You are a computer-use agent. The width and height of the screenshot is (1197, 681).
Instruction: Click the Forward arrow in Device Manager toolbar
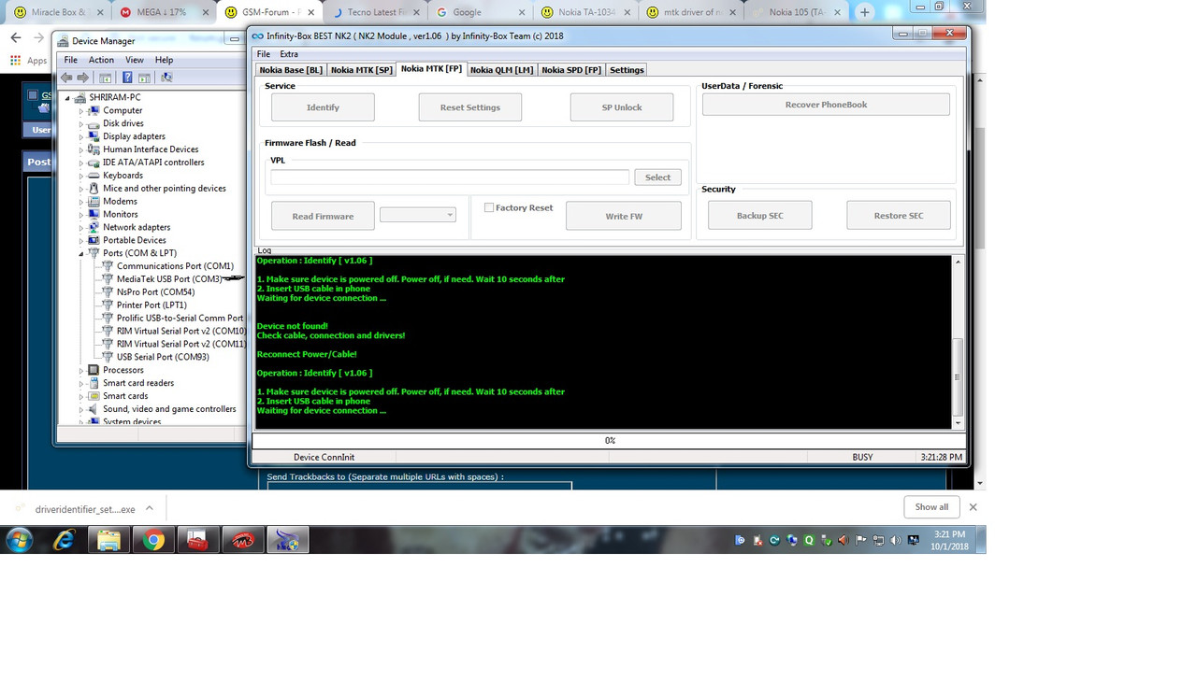click(83, 78)
